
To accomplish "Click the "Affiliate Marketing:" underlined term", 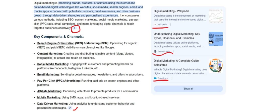I will point(50,91).
